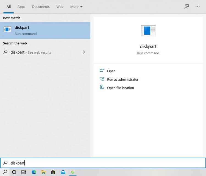Click Open in the details pane

click(x=111, y=71)
